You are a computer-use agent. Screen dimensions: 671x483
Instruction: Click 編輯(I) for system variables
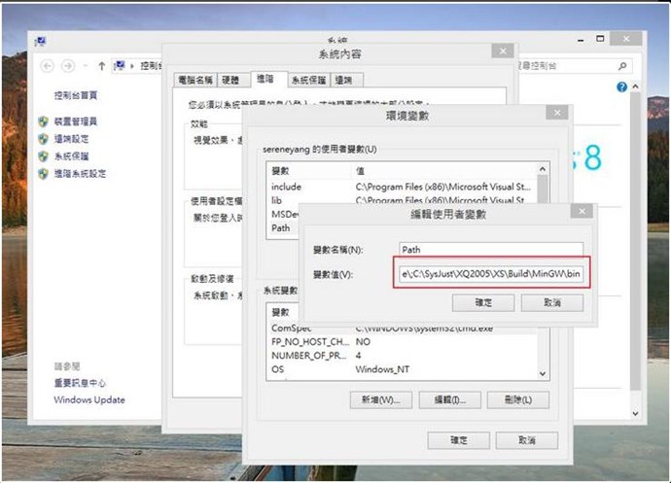pyautogui.click(x=449, y=400)
